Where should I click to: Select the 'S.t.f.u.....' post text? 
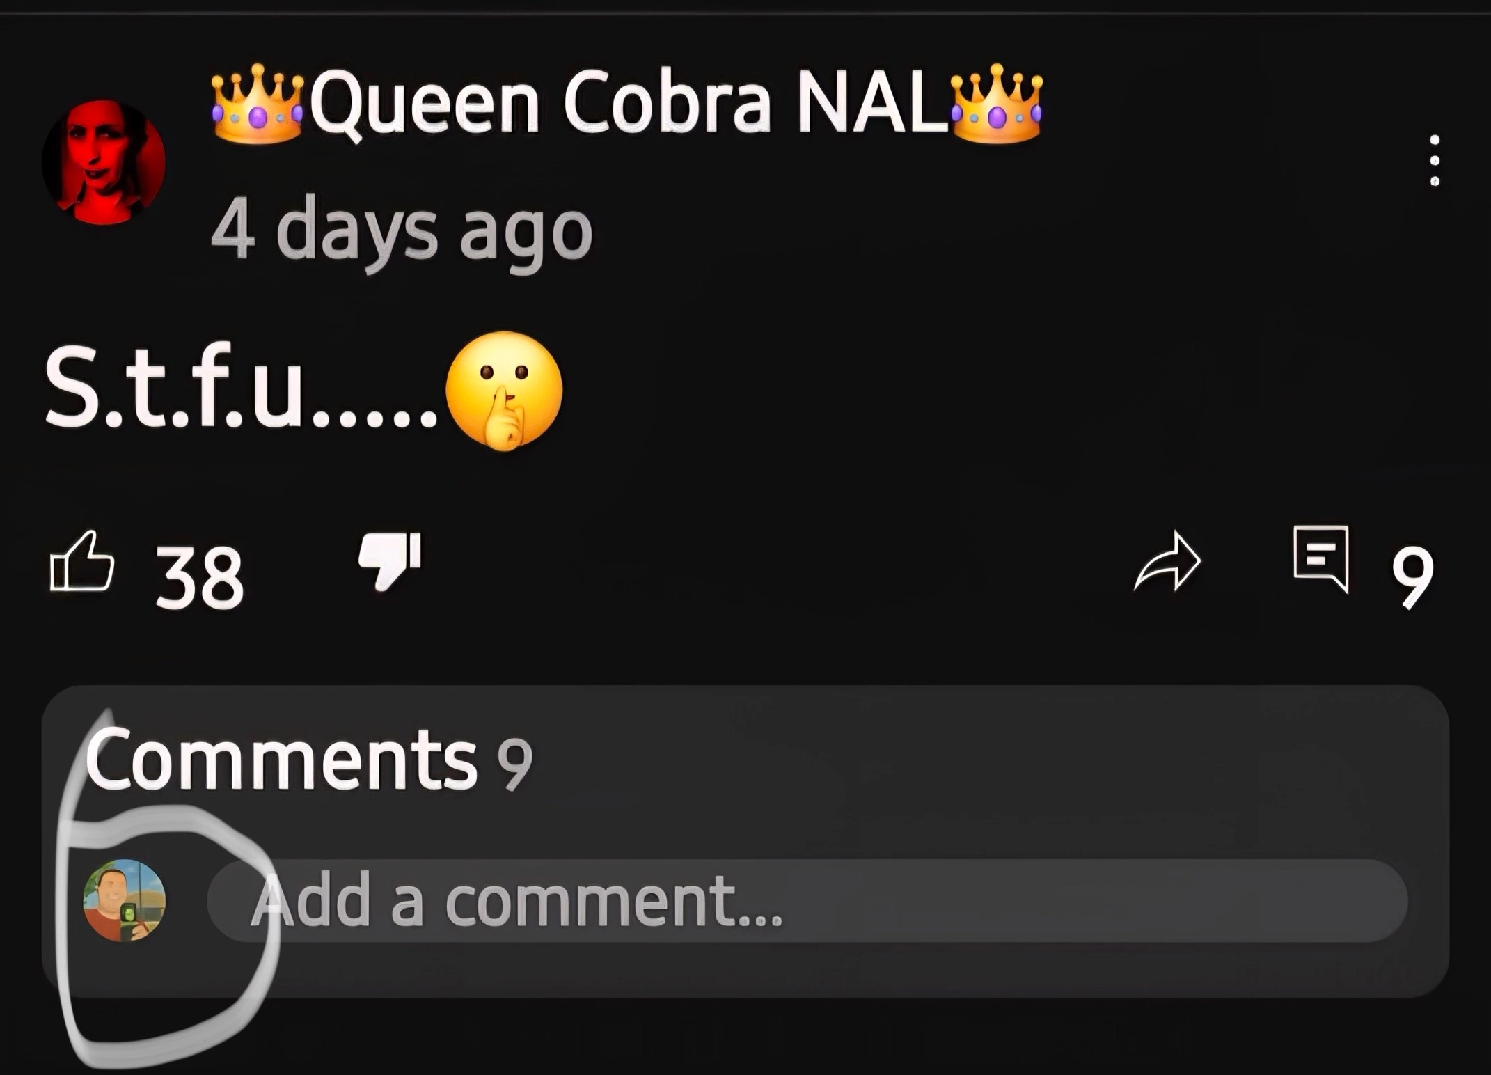coord(241,389)
